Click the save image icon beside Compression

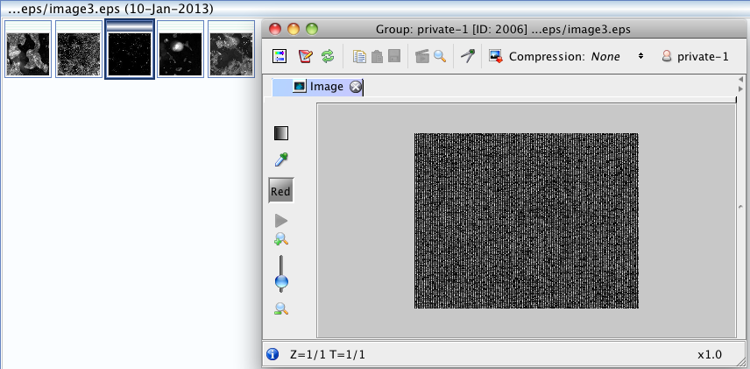(x=496, y=56)
